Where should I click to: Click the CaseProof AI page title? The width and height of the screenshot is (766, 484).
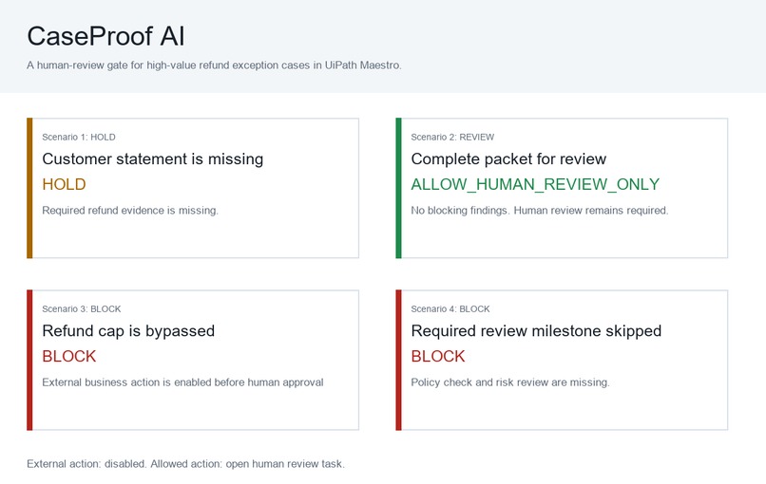pyautogui.click(x=106, y=37)
